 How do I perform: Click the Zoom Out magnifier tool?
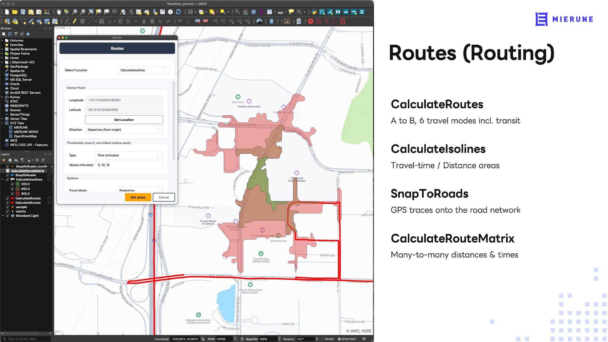coord(83,12)
